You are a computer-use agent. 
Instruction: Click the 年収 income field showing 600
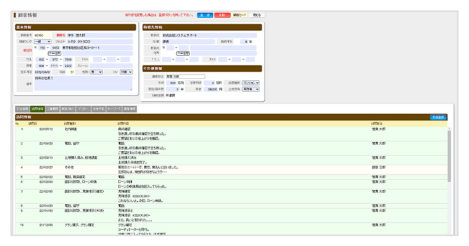coord(171,83)
